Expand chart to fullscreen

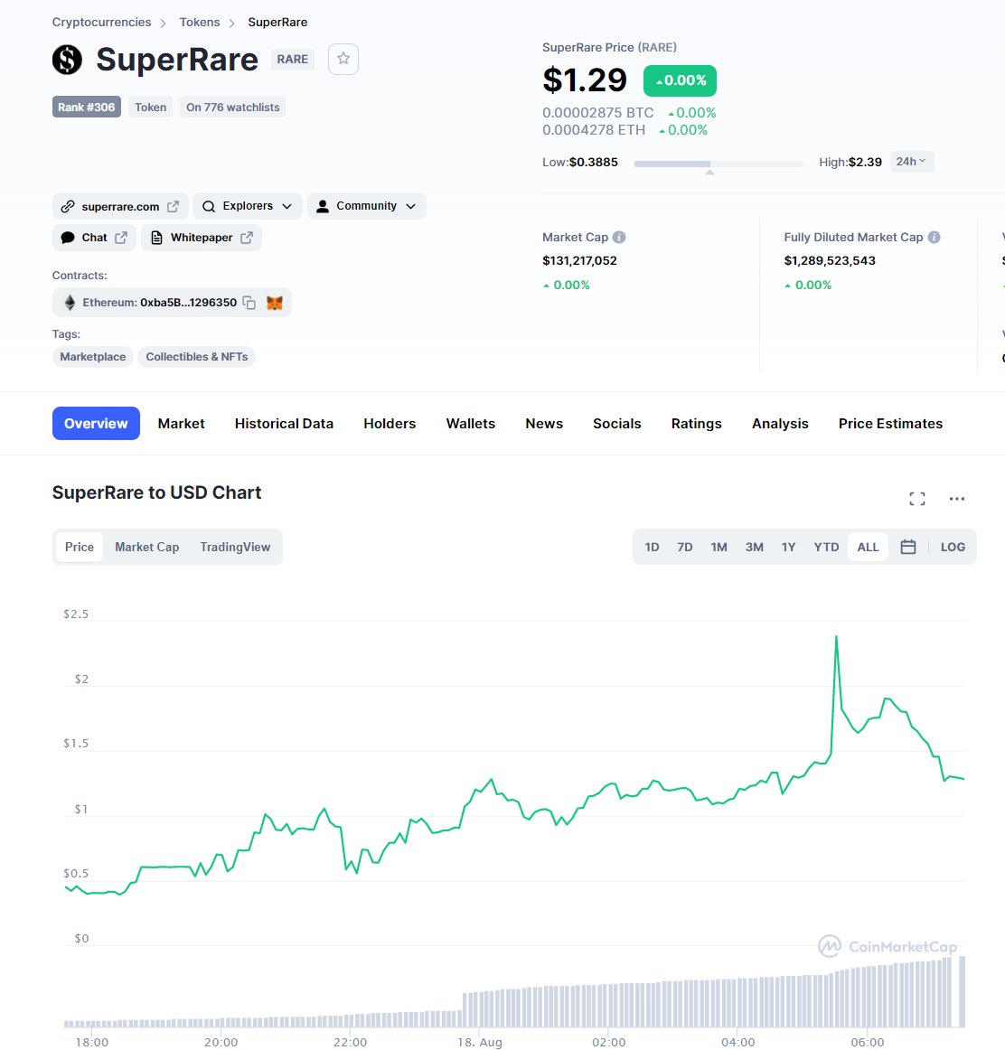click(917, 498)
